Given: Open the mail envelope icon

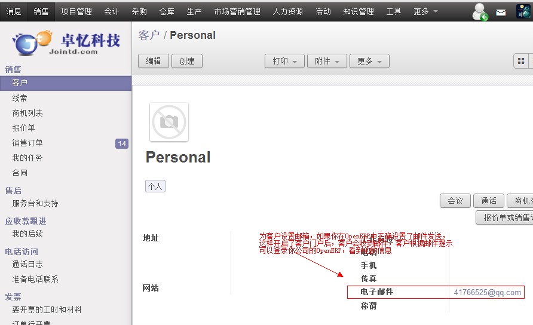Looking at the screenshot, I should coord(501,12).
